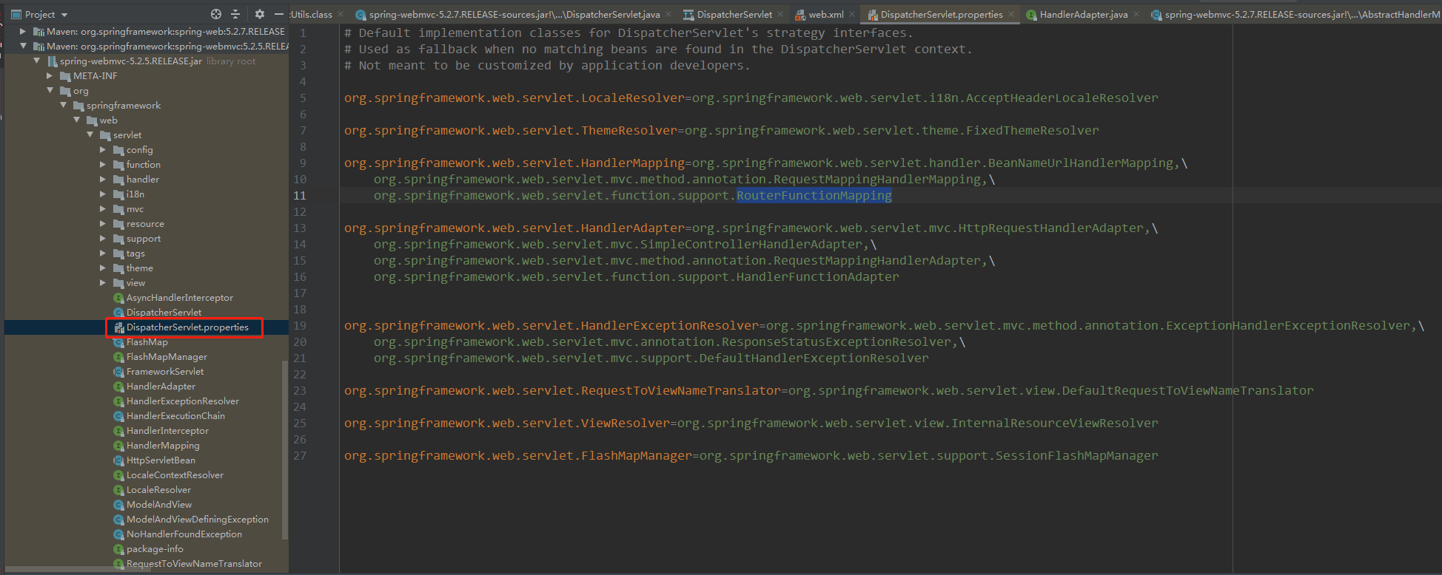Collapse Maven spring-webmvc:5.2.5 library node

click(23, 46)
